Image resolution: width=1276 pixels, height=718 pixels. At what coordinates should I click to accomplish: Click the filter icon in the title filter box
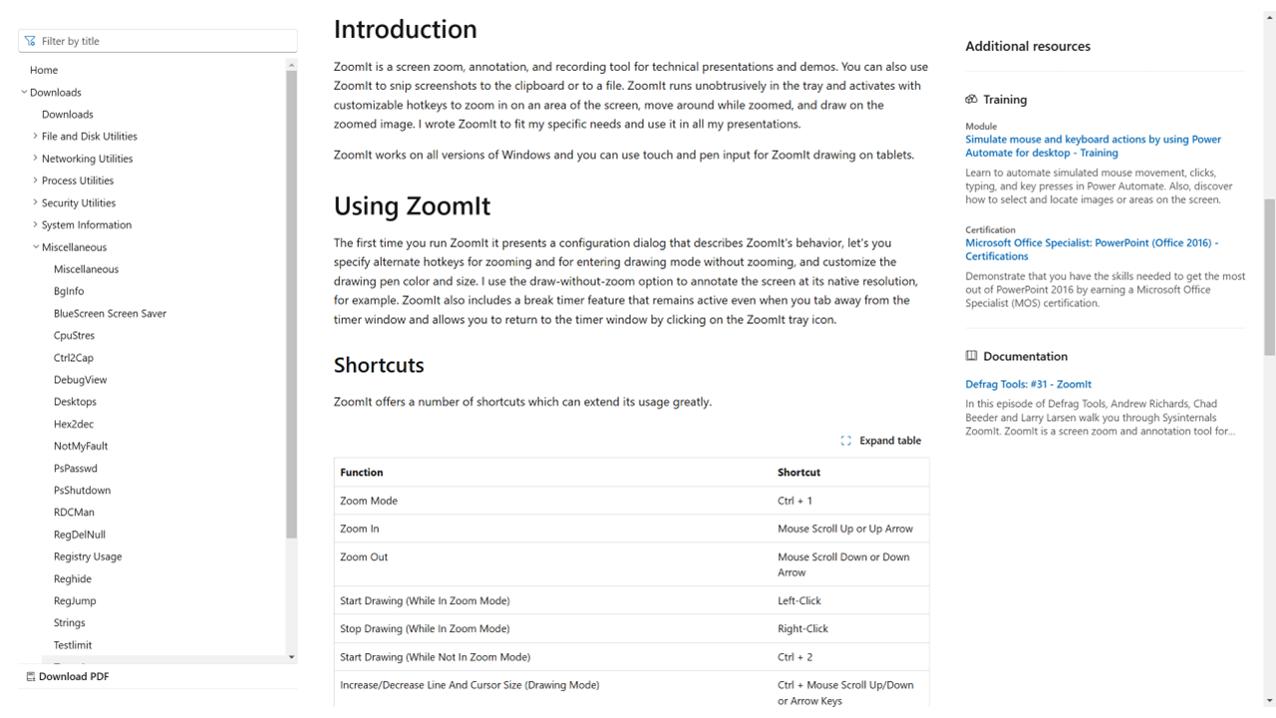(30, 41)
